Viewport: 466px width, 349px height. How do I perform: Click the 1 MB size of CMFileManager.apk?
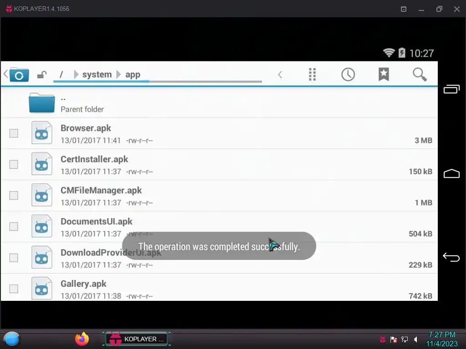[424, 203]
